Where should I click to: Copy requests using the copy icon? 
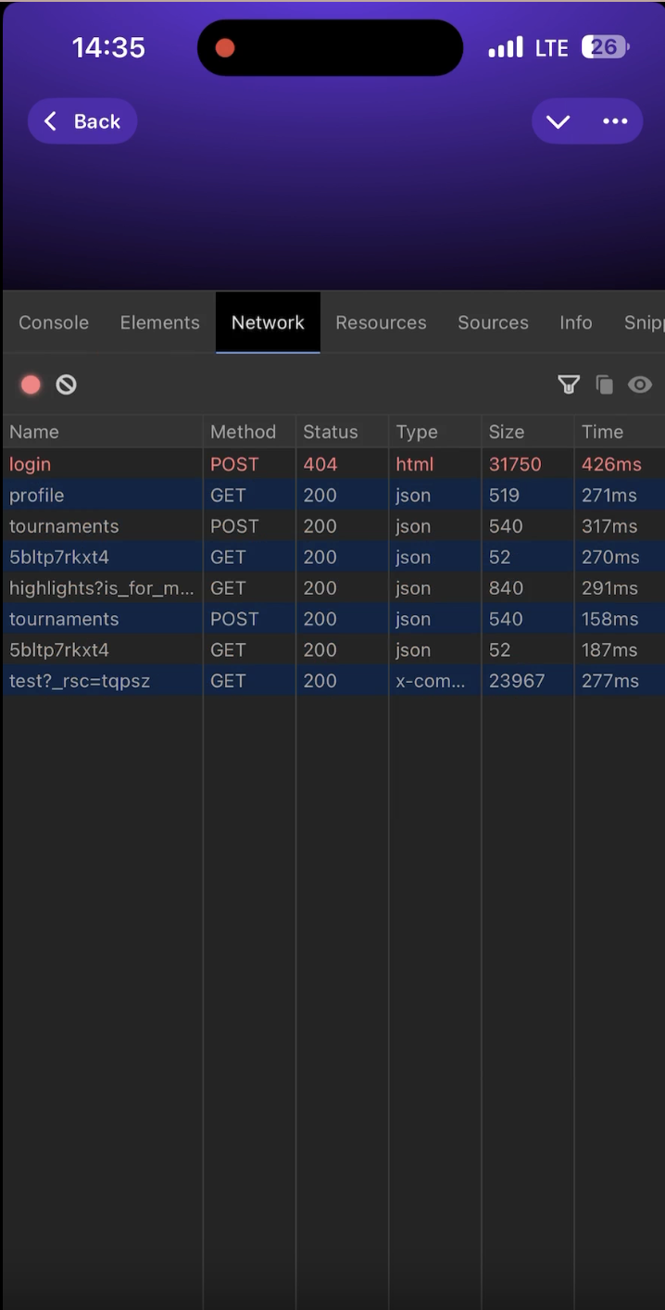point(605,384)
